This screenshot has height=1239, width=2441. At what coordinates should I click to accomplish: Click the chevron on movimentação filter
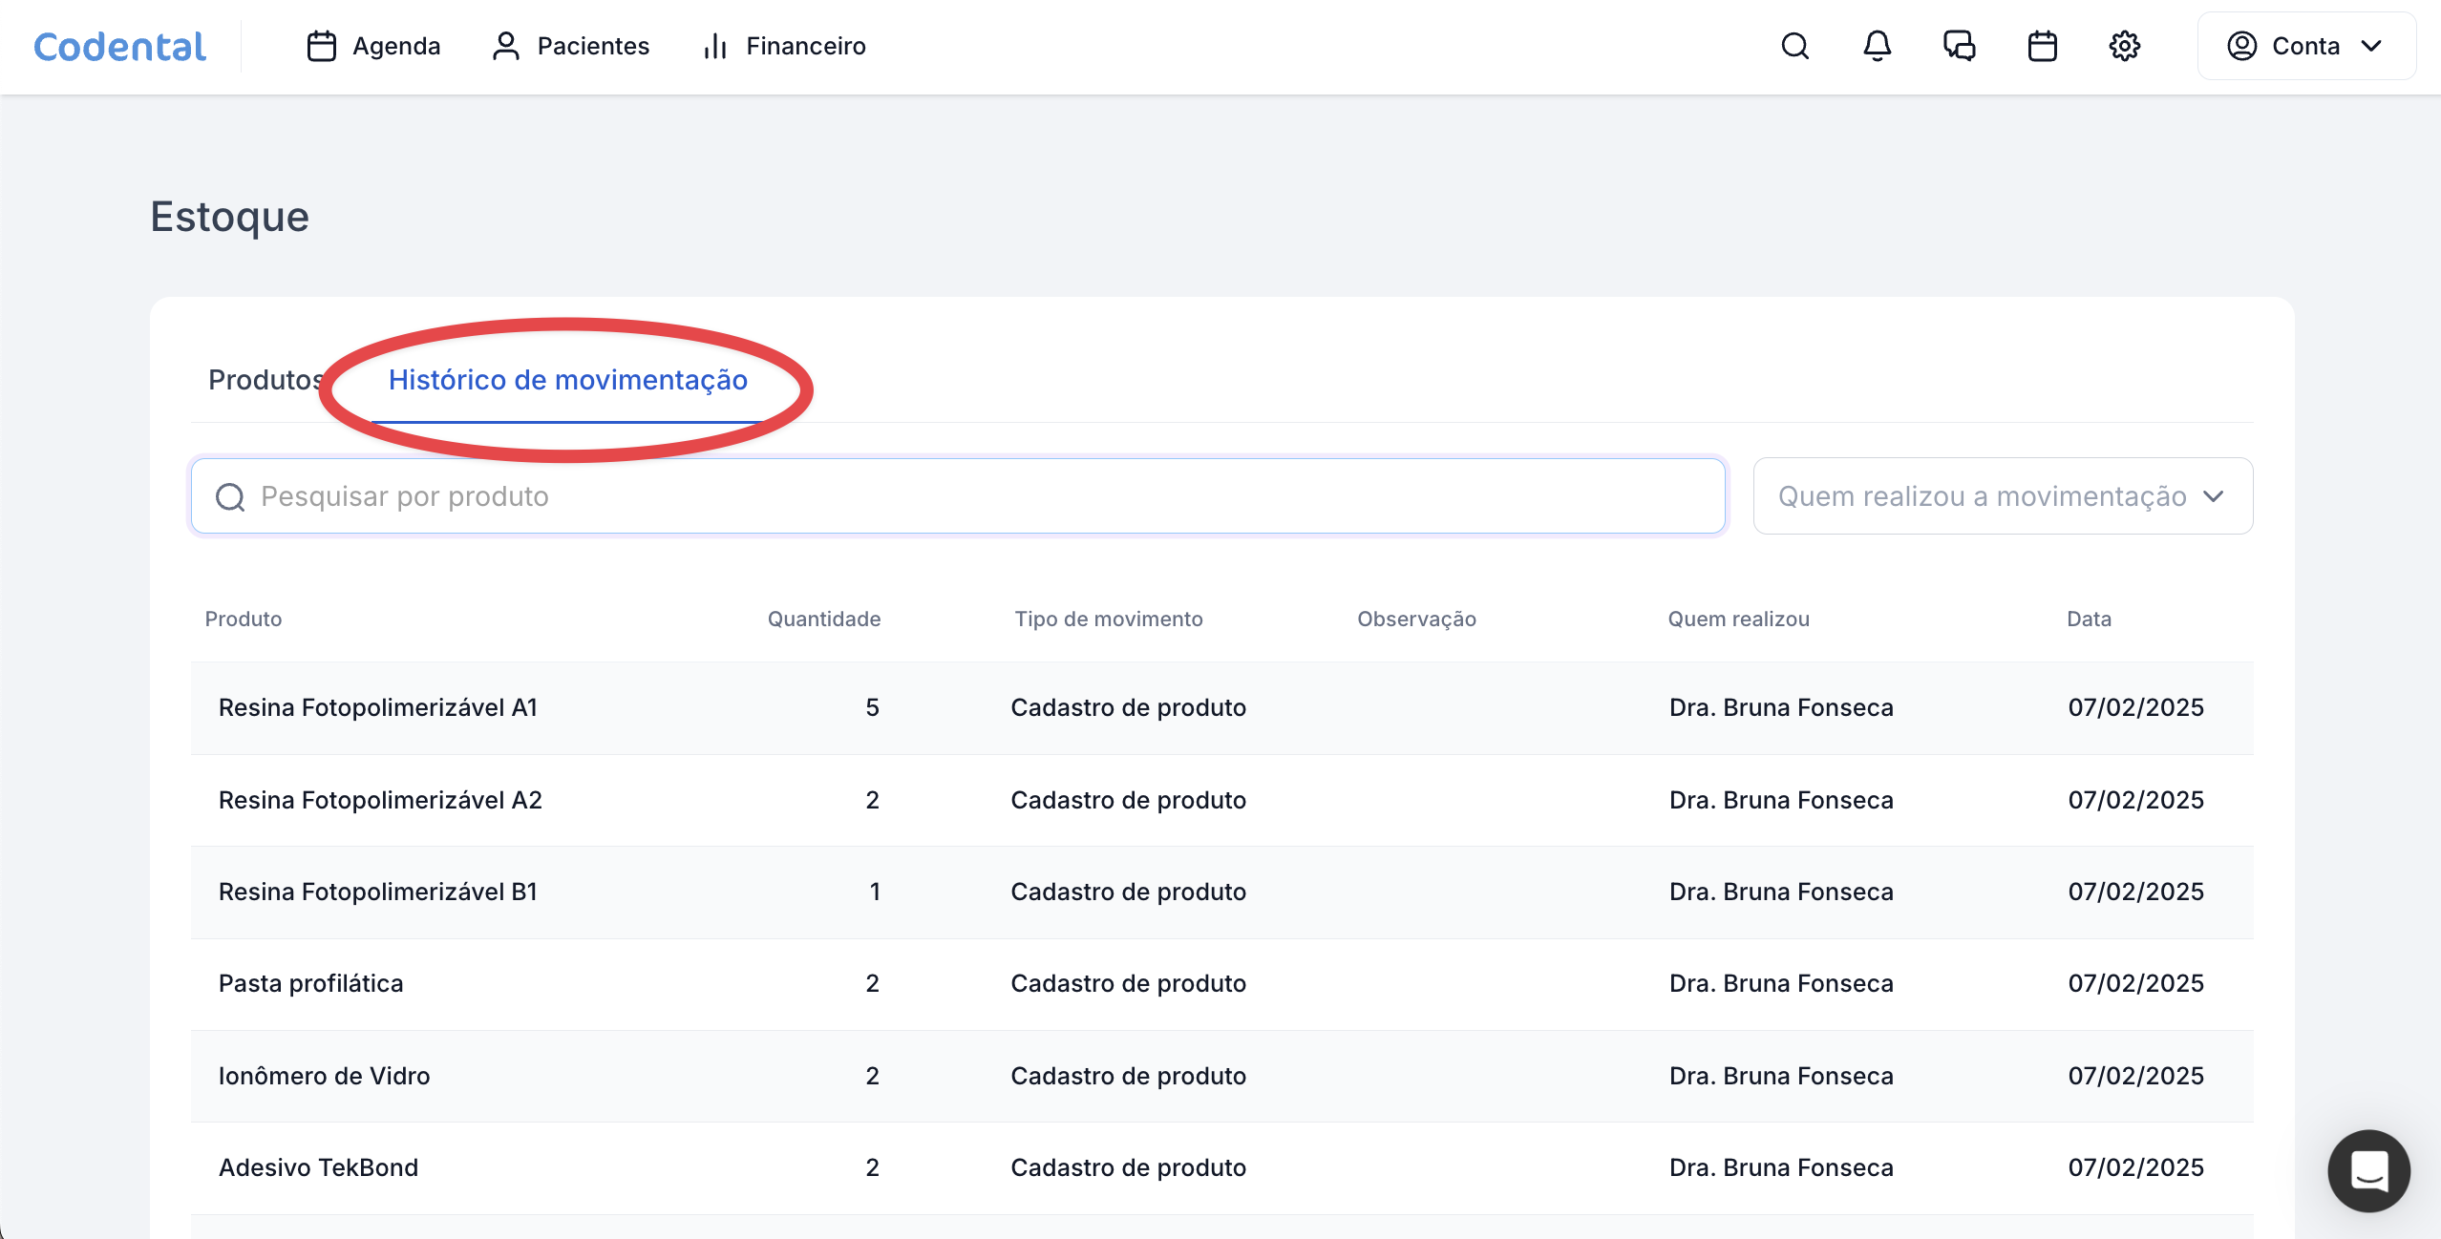click(2214, 496)
